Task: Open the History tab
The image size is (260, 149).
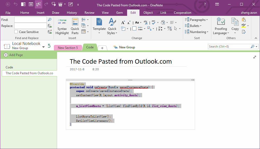Action: coord(72,13)
